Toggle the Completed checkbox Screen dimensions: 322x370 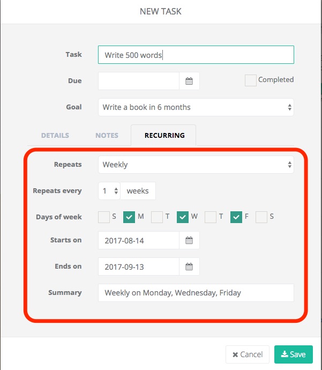pyautogui.click(x=250, y=80)
